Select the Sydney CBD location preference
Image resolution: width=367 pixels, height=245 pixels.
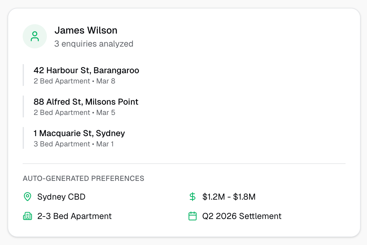click(61, 197)
